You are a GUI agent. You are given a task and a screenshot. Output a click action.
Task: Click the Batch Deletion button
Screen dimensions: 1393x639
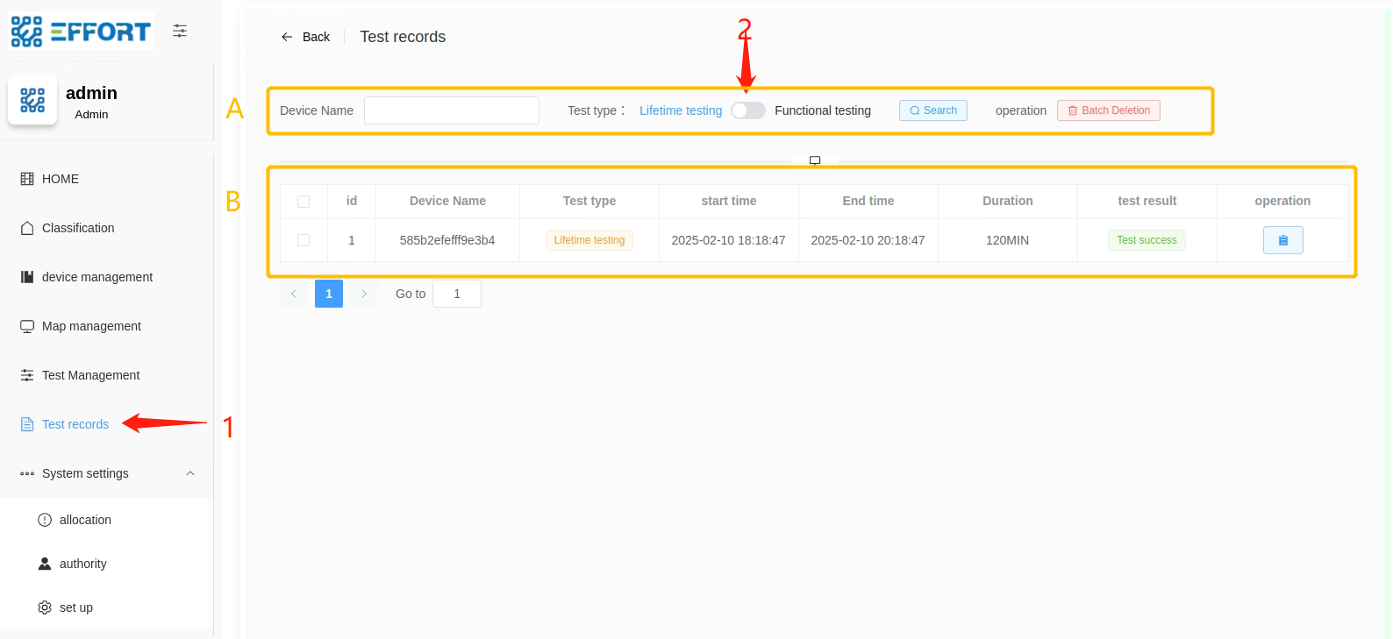tap(1108, 110)
